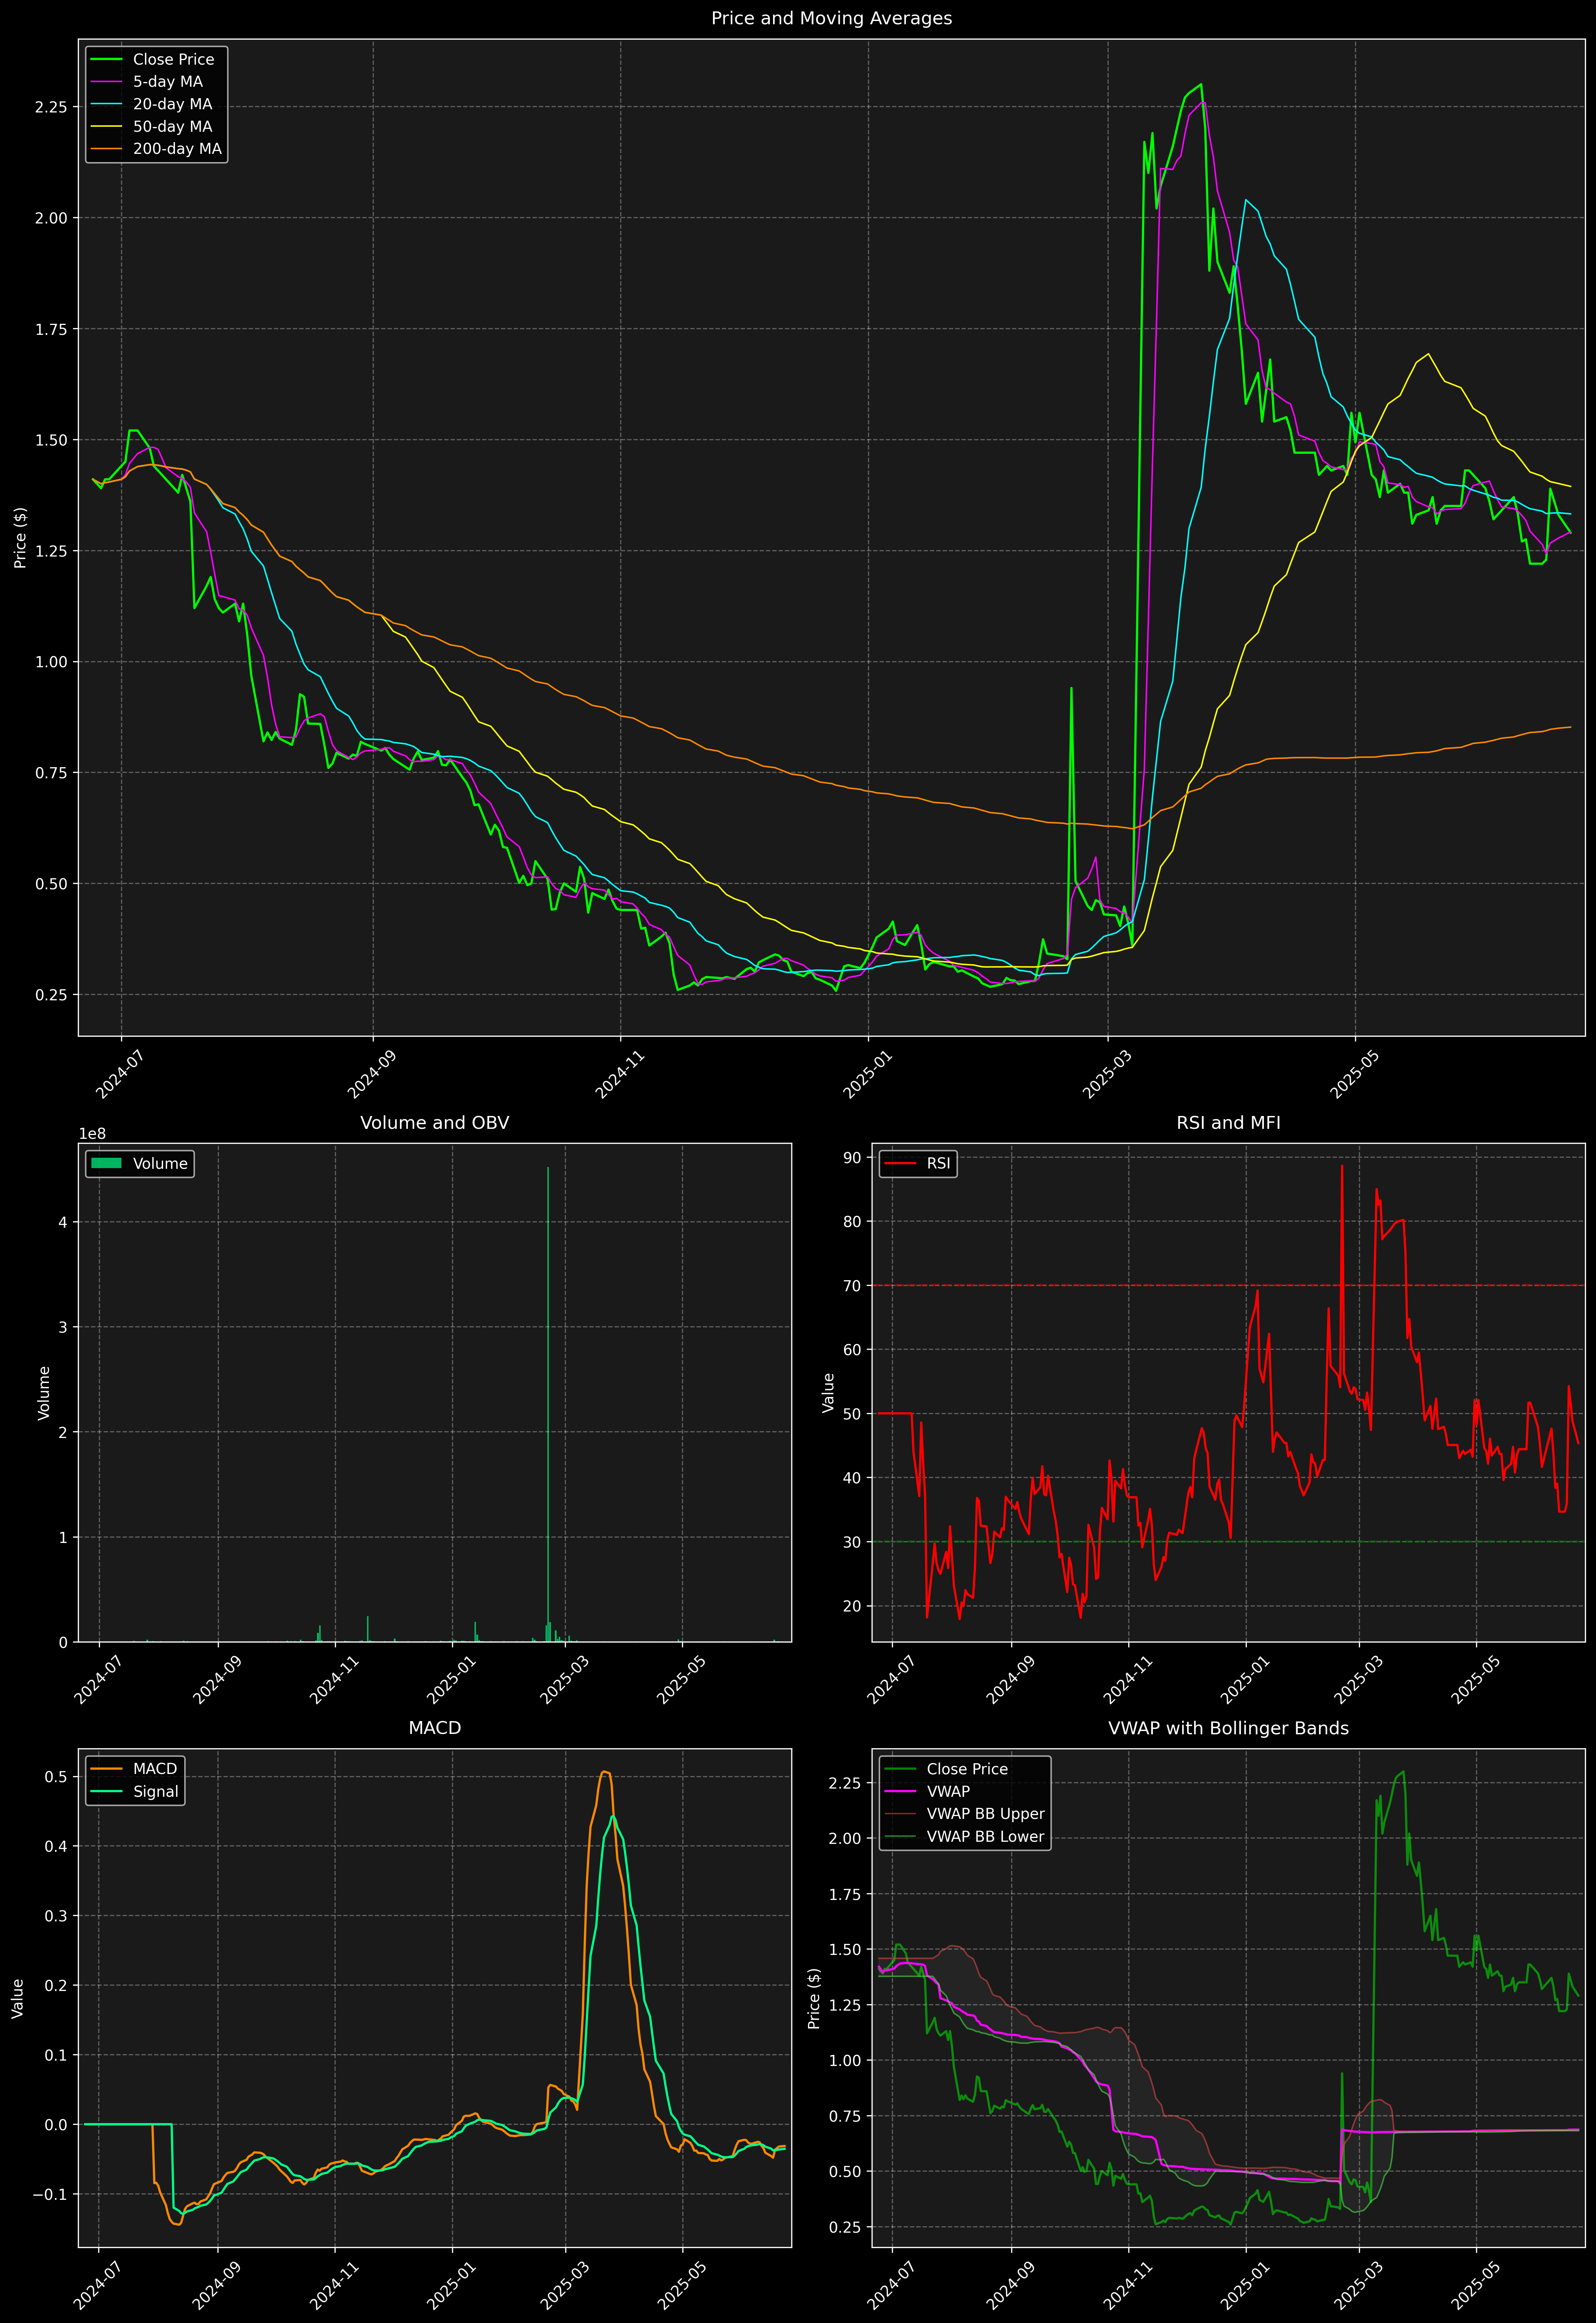
Task: Click the "1e8" scale exponent above the Volume chart
Action: 92,1133
